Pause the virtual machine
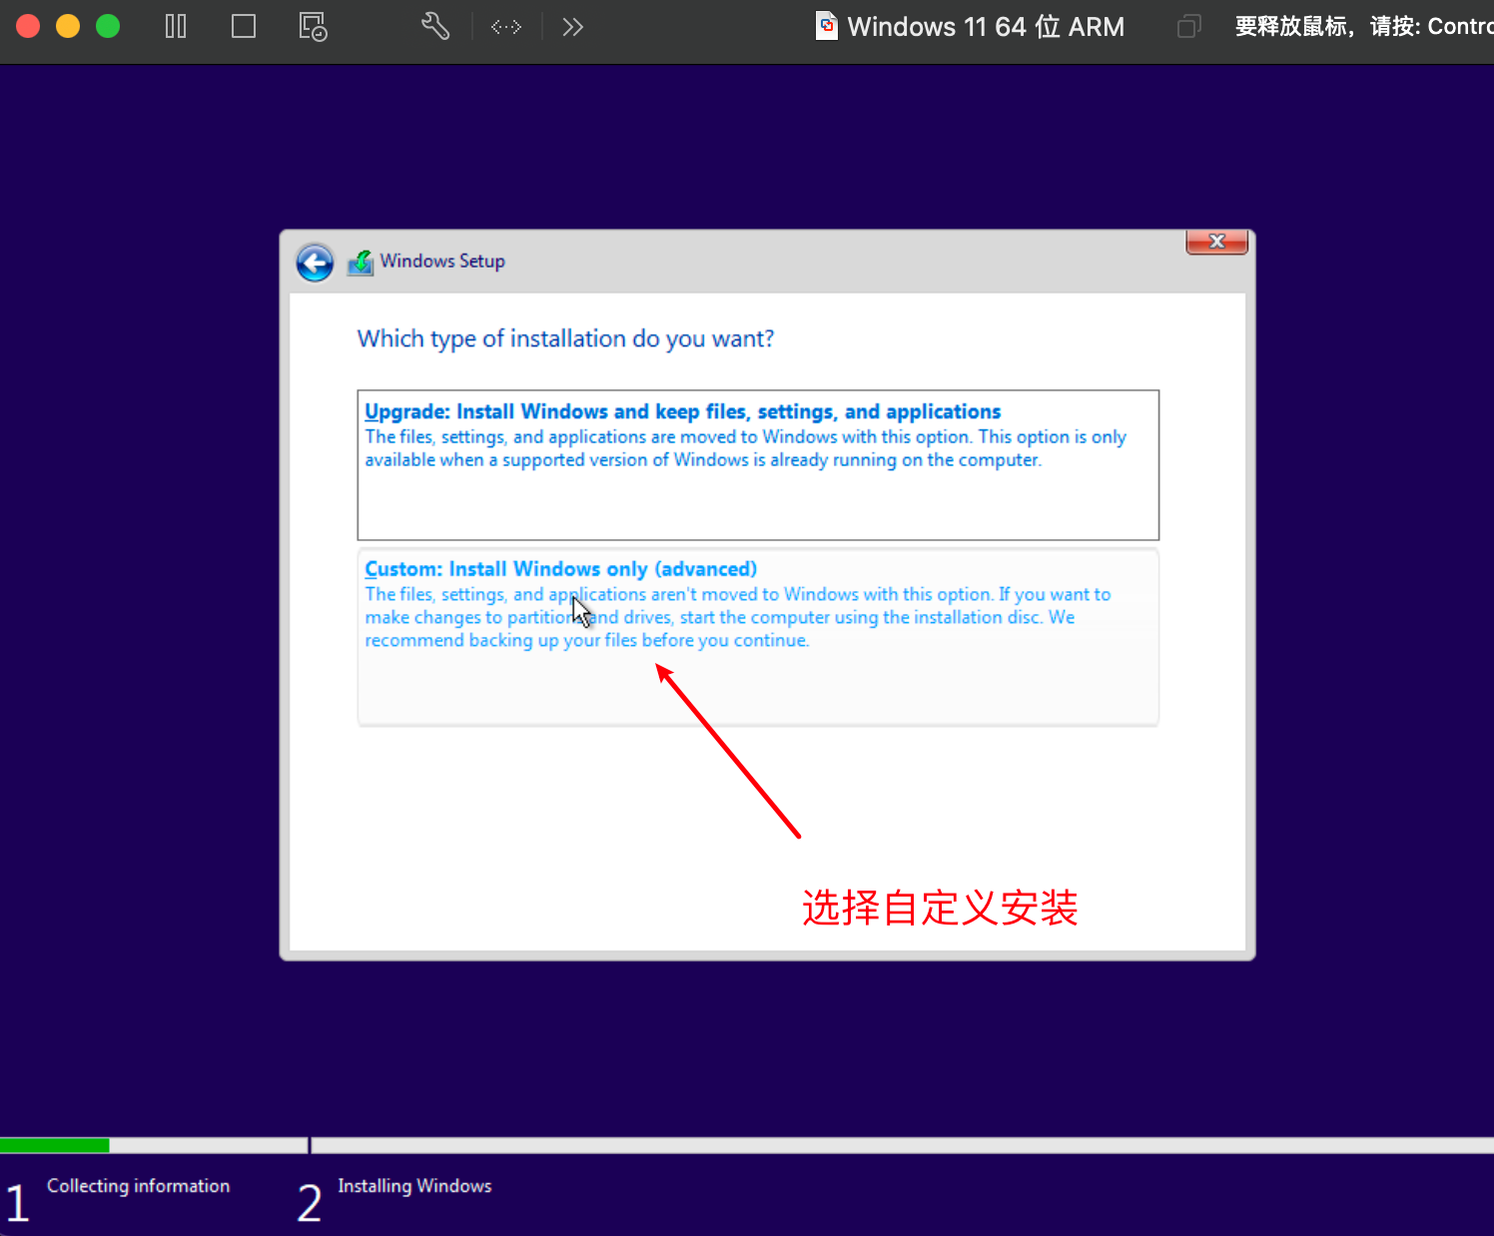Viewport: 1494px width, 1236px height. point(176,26)
